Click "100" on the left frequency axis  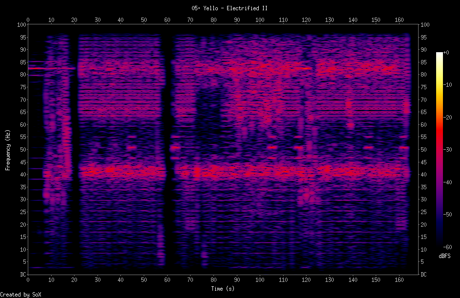pyautogui.click(x=22, y=25)
